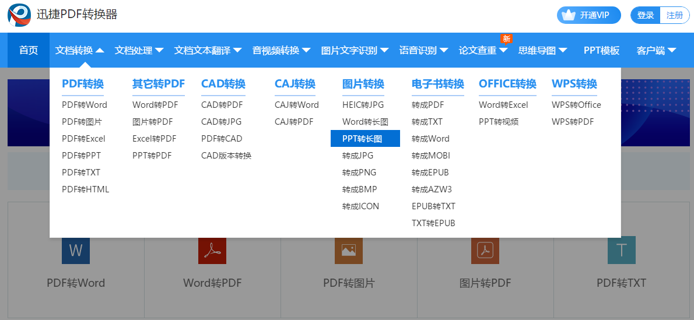Choose 转成PNG menu entry
Image resolution: width=694 pixels, height=320 pixels.
tap(359, 172)
